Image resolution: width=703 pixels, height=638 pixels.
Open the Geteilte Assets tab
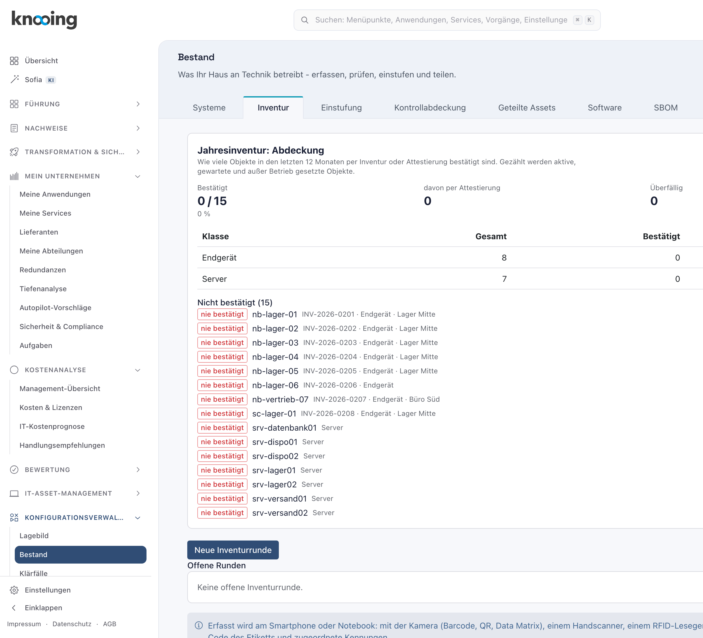click(527, 108)
